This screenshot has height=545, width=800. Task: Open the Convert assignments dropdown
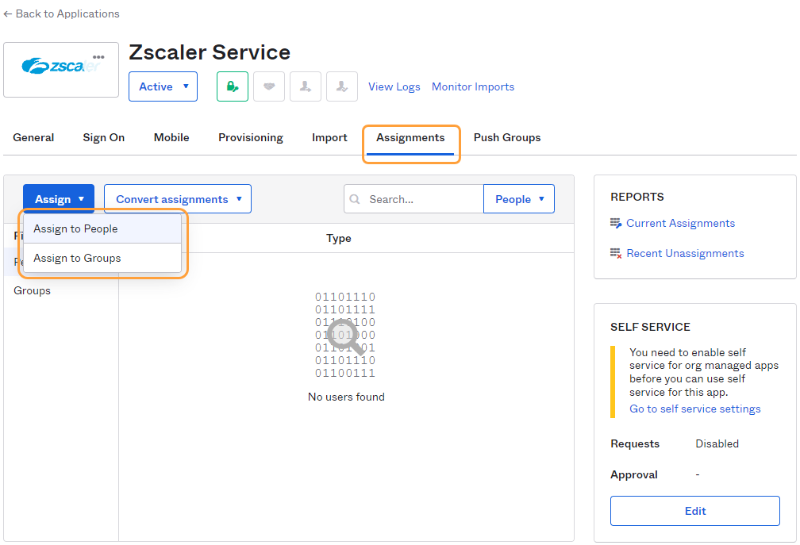[x=178, y=199]
